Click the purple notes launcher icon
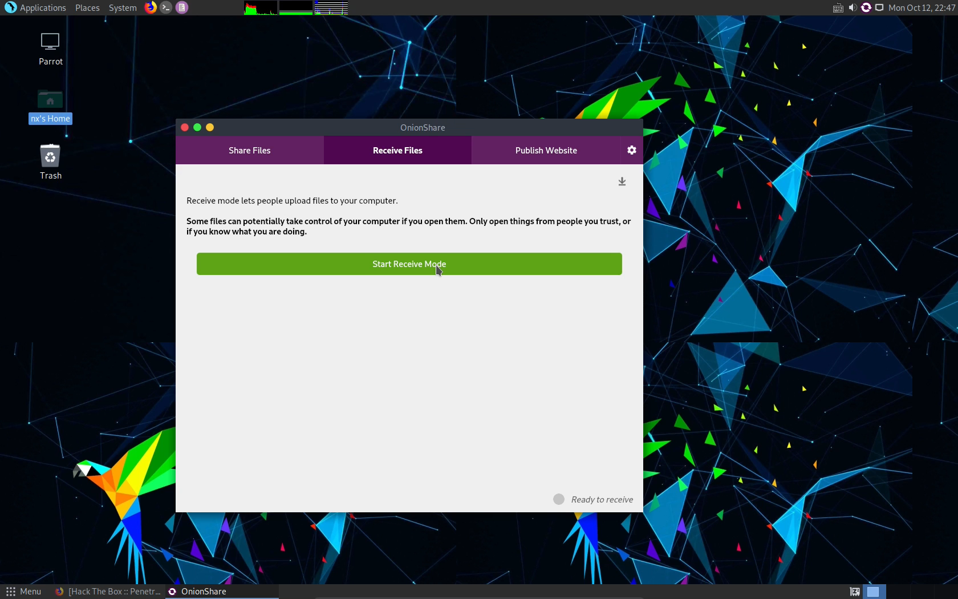Screen dimensions: 958x599 click(182, 7)
